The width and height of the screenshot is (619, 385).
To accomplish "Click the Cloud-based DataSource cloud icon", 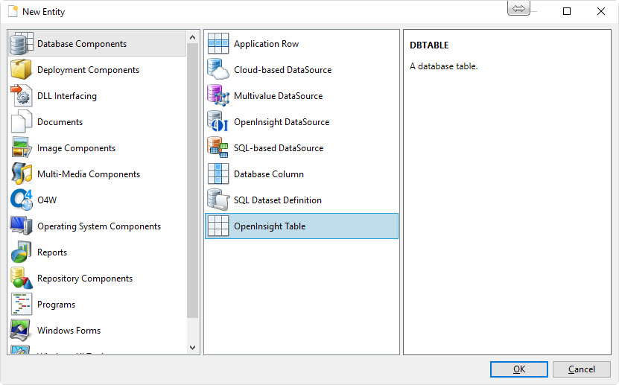I will click(x=218, y=69).
